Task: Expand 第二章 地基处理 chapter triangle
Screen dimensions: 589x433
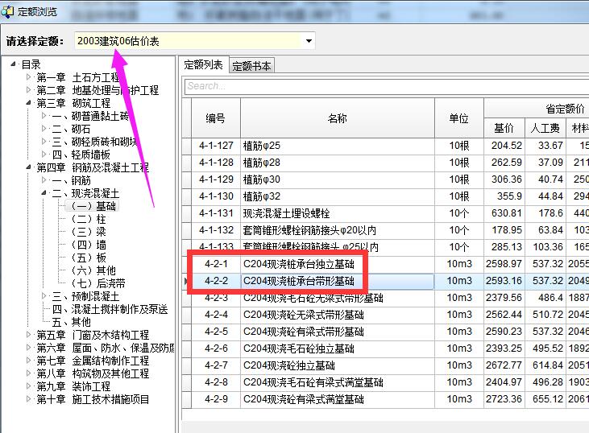Action: [x=28, y=90]
